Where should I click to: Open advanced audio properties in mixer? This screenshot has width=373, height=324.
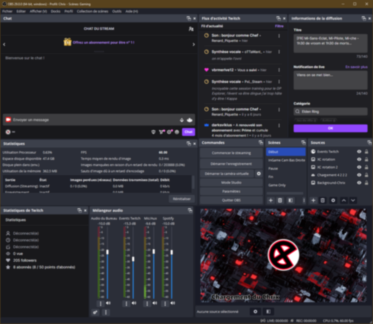(95, 312)
